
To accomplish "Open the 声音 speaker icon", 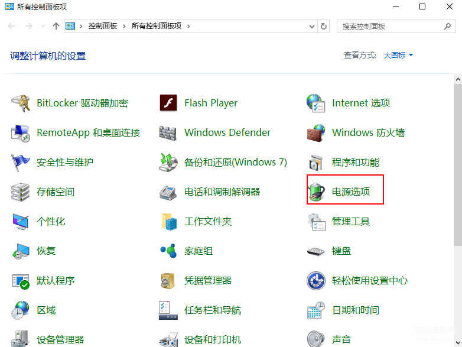I will coord(316,339).
